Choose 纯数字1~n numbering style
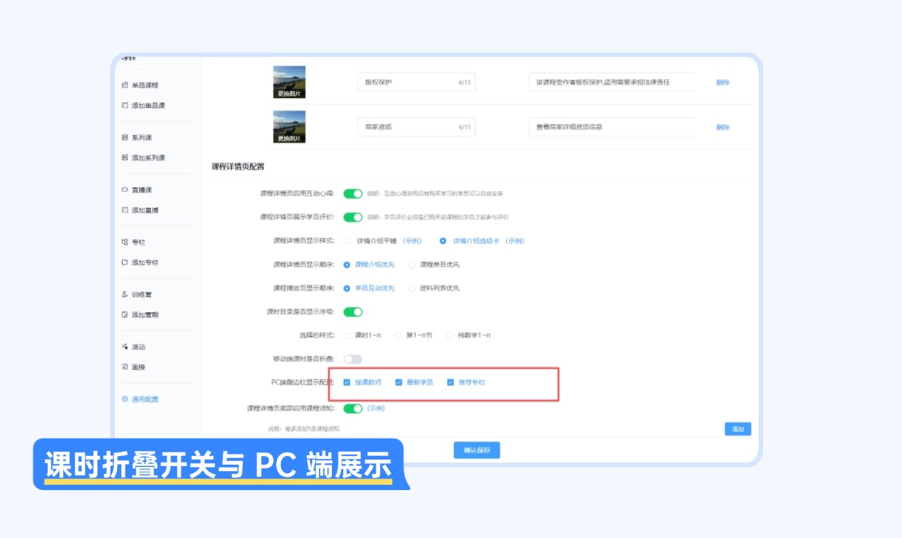 [450, 335]
